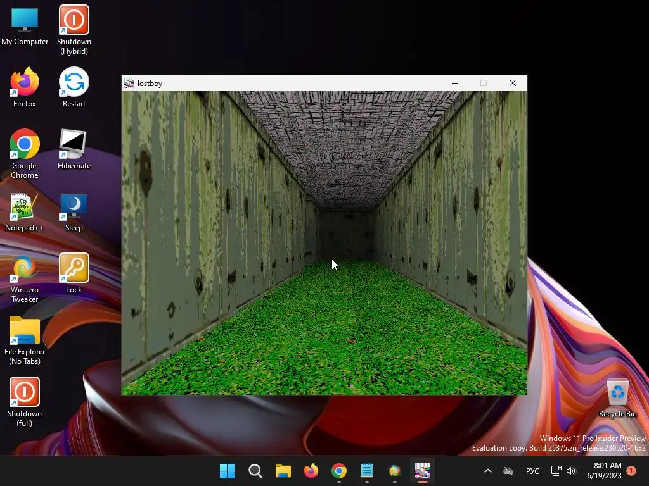Image resolution: width=649 pixels, height=486 pixels.
Task: Open taskbar Search
Action: [x=255, y=471]
